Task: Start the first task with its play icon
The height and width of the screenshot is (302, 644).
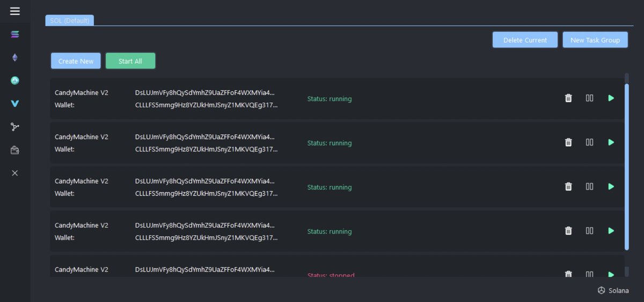Action: coord(611,98)
